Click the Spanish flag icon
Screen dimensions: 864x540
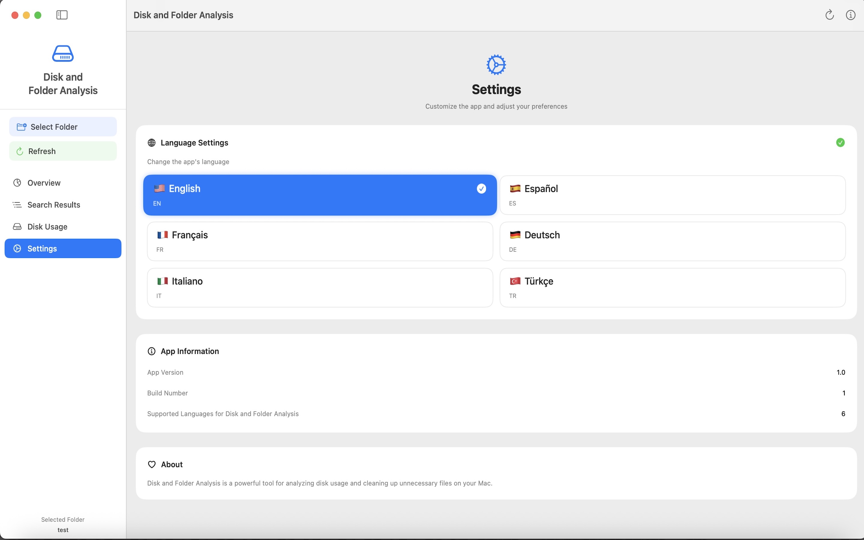click(x=515, y=189)
